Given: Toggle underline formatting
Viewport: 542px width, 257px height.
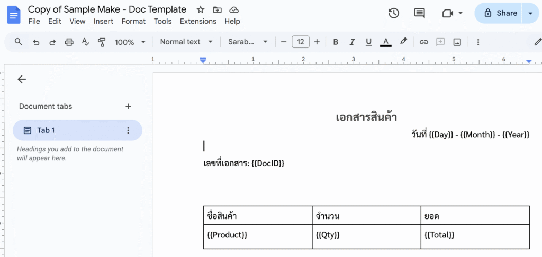Looking at the screenshot, I should point(368,42).
